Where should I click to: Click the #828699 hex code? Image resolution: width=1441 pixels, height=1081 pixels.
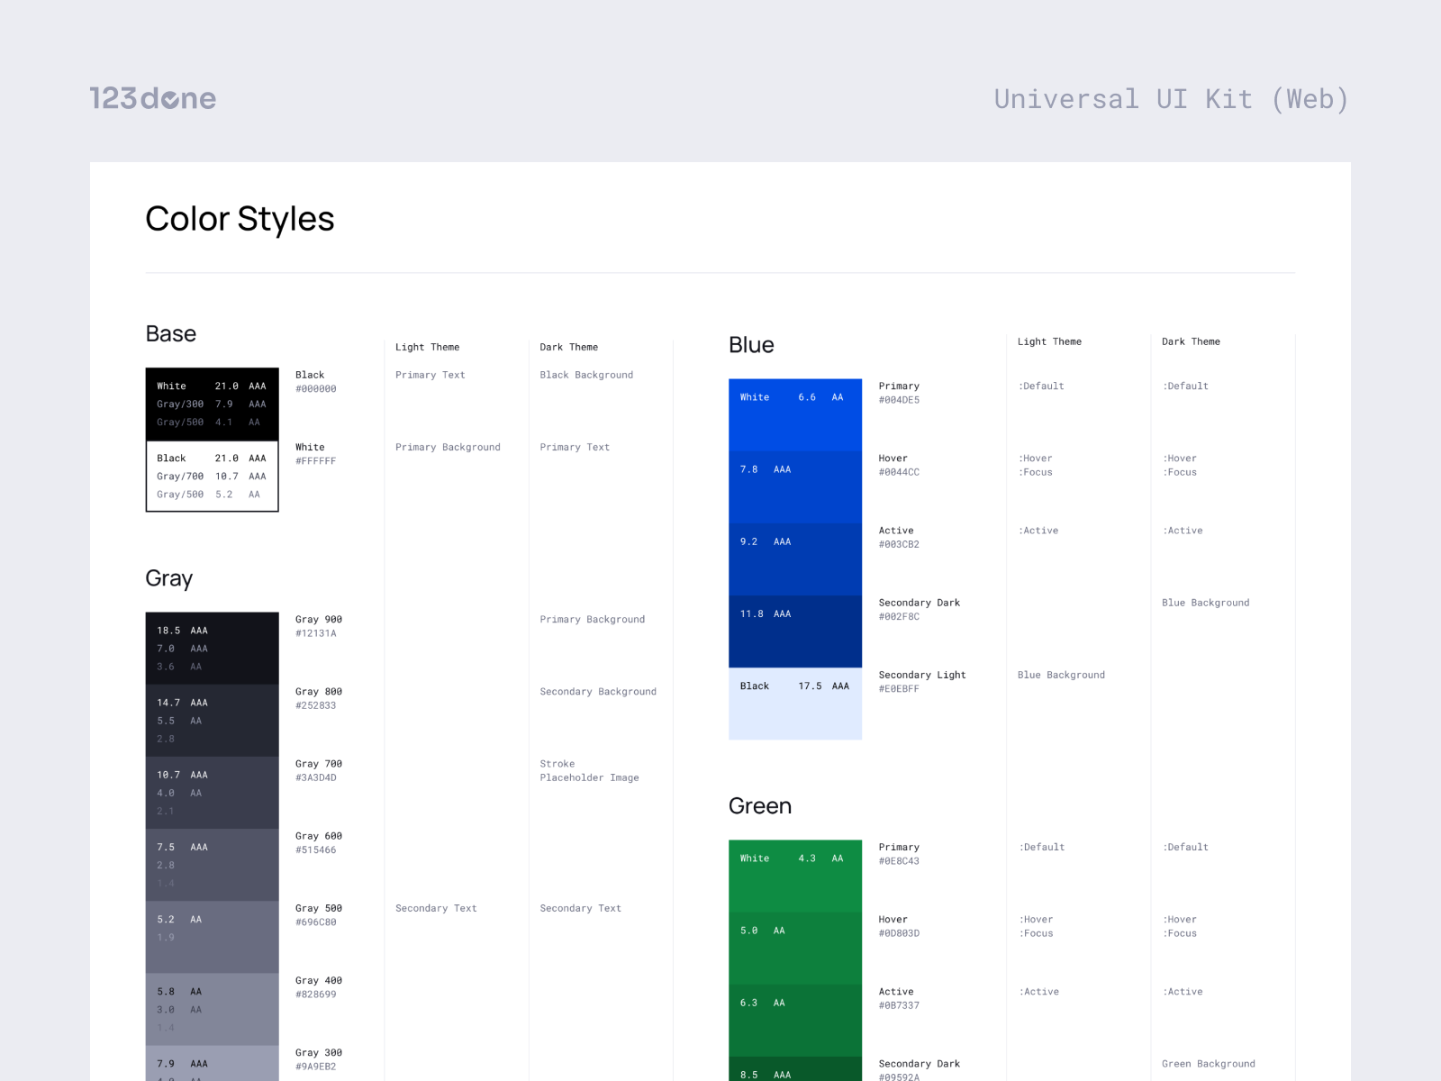(x=316, y=995)
